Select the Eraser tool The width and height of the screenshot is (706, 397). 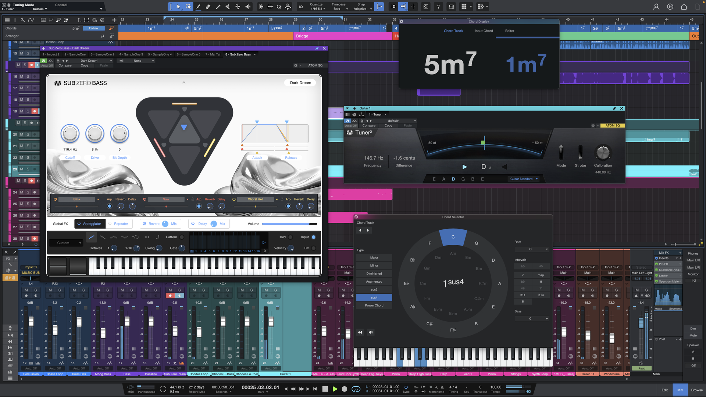pos(208,6)
